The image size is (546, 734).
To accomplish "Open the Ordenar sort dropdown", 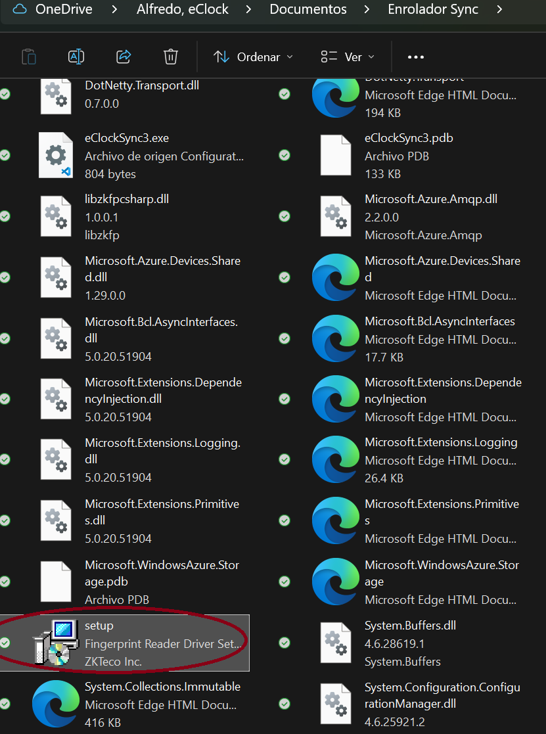I will click(253, 57).
